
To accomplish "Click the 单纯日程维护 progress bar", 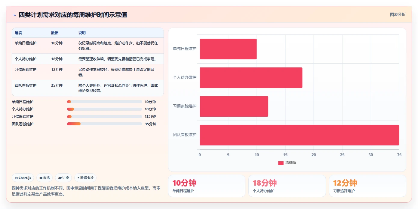I will pyautogui.click(x=105, y=102).
